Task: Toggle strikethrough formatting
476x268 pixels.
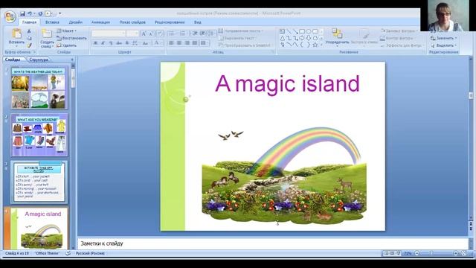Action: 119,43
